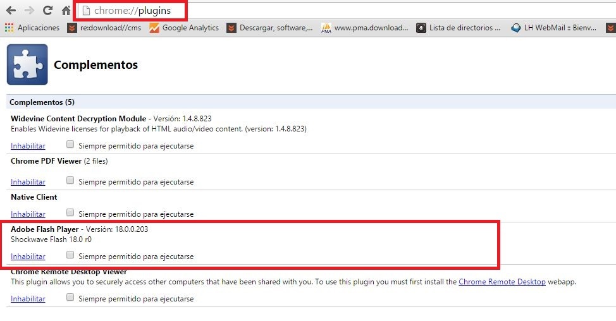Screen dimensions: 616x321
Task: Disable Native Client via Inhabilitar
Action: (28, 214)
